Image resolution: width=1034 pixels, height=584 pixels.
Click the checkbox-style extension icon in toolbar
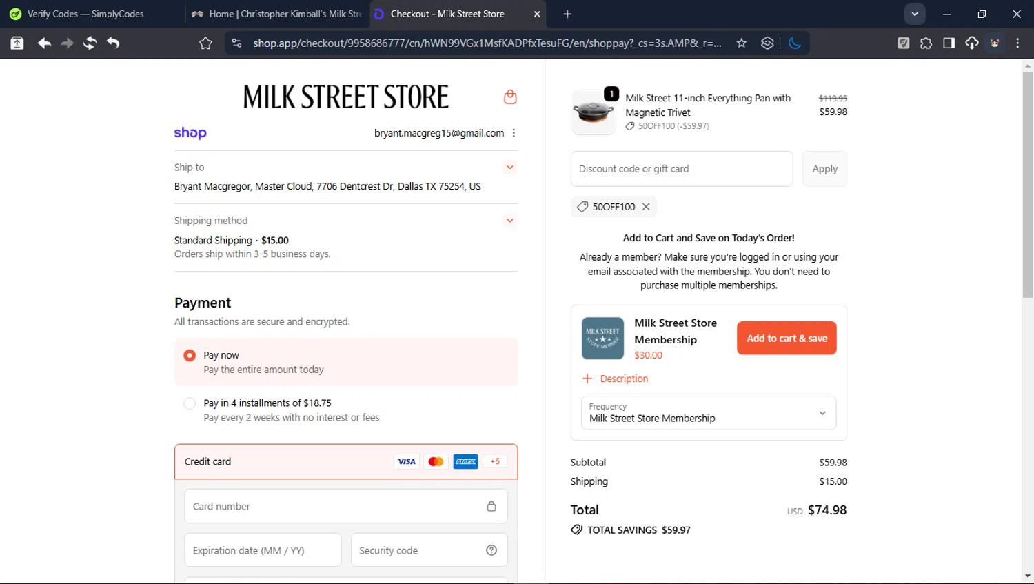(904, 43)
